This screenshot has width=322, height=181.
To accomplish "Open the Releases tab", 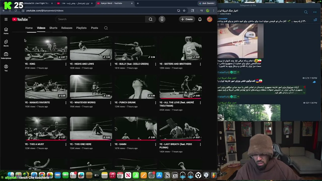I will click(x=67, y=28).
